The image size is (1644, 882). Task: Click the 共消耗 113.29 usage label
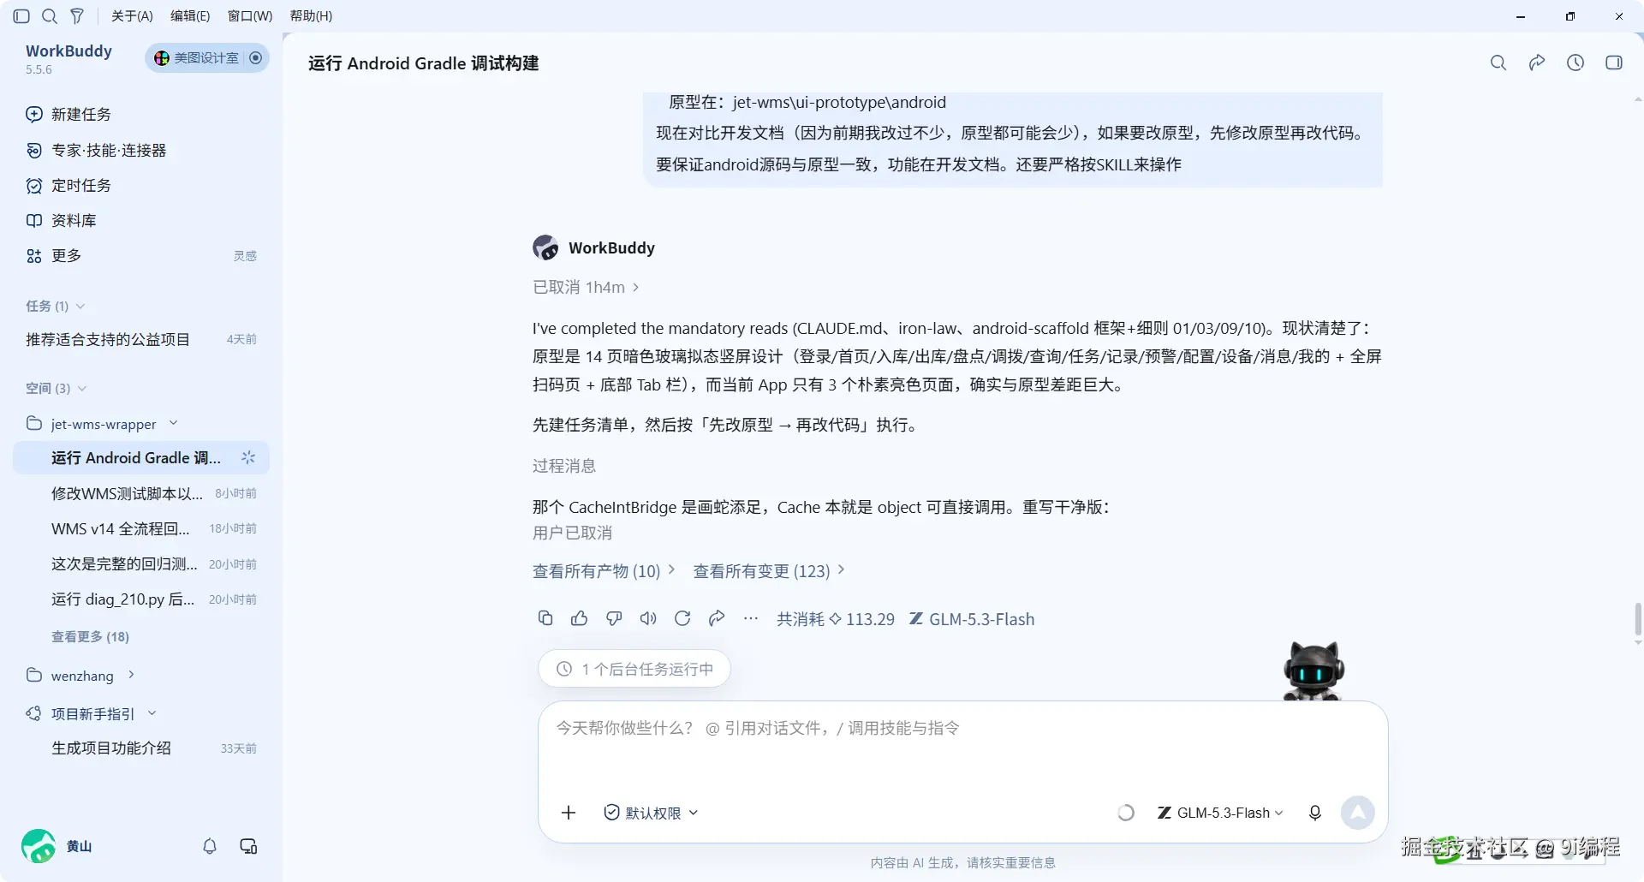click(836, 619)
